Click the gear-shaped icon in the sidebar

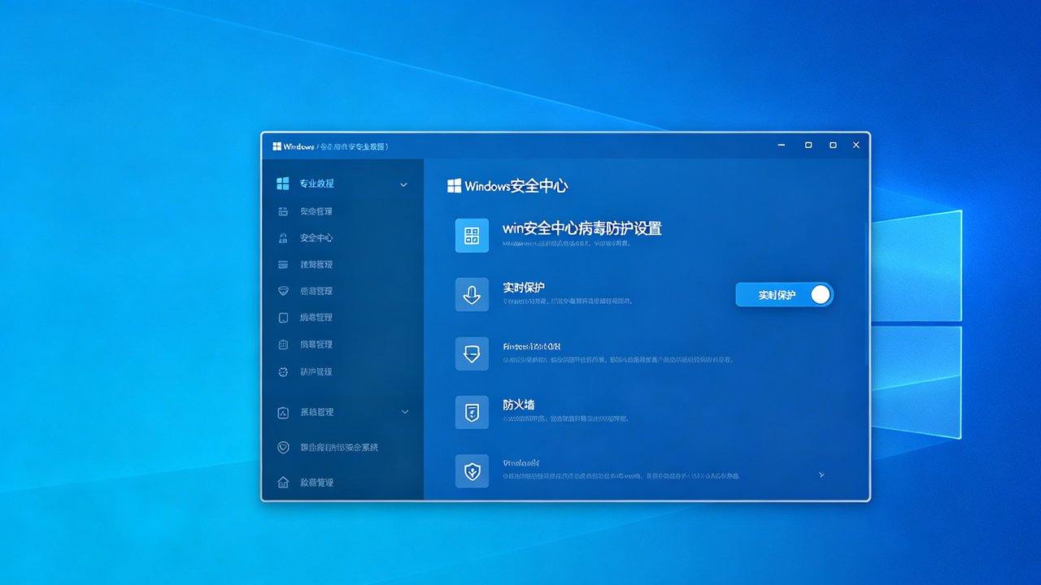pos(283,371)
